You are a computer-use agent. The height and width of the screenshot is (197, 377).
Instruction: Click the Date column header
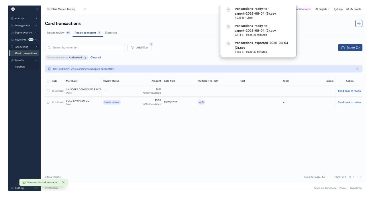coord(54,81)
